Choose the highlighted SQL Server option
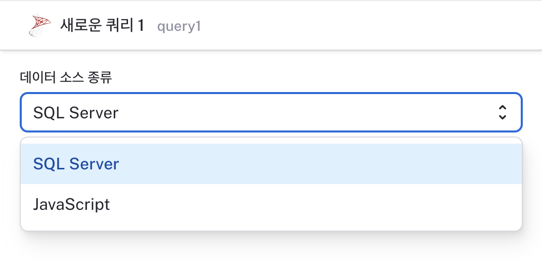The height and width of the screenshot is (267, 542). (271, 164)
